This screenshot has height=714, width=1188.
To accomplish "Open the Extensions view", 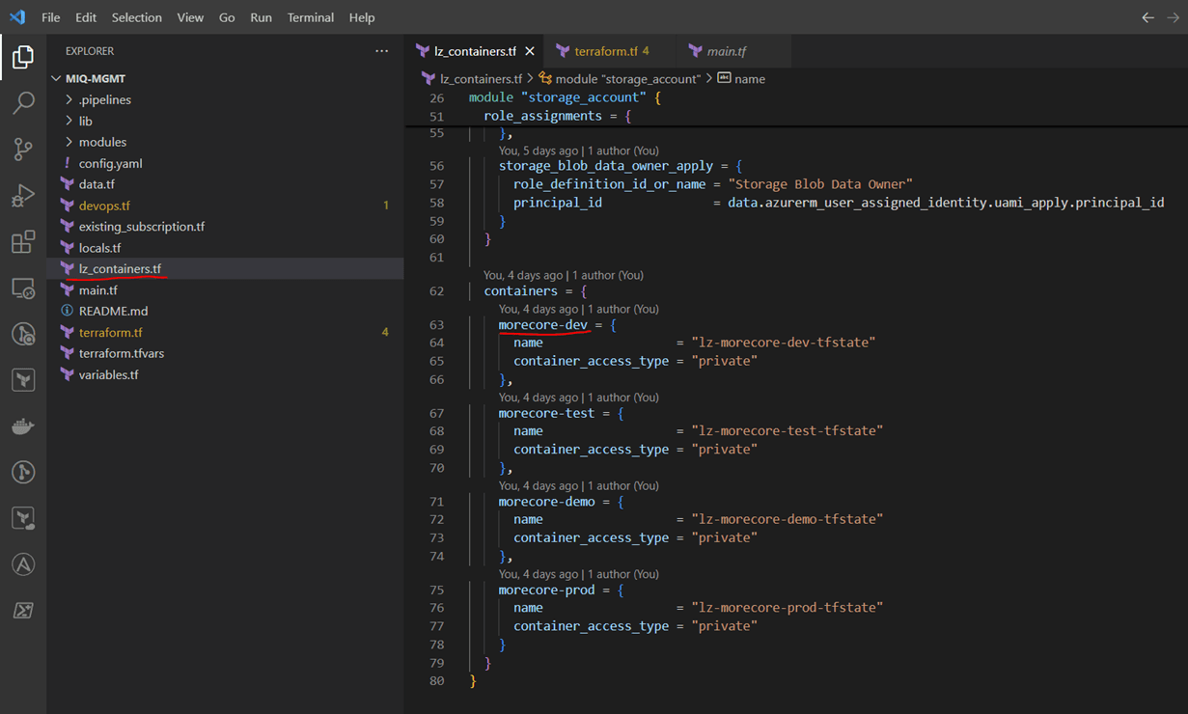I will coord(23,242).
